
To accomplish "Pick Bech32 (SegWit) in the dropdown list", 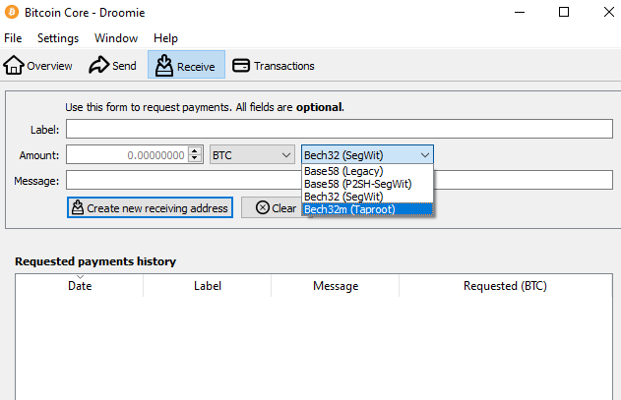I will click(367, 197).
